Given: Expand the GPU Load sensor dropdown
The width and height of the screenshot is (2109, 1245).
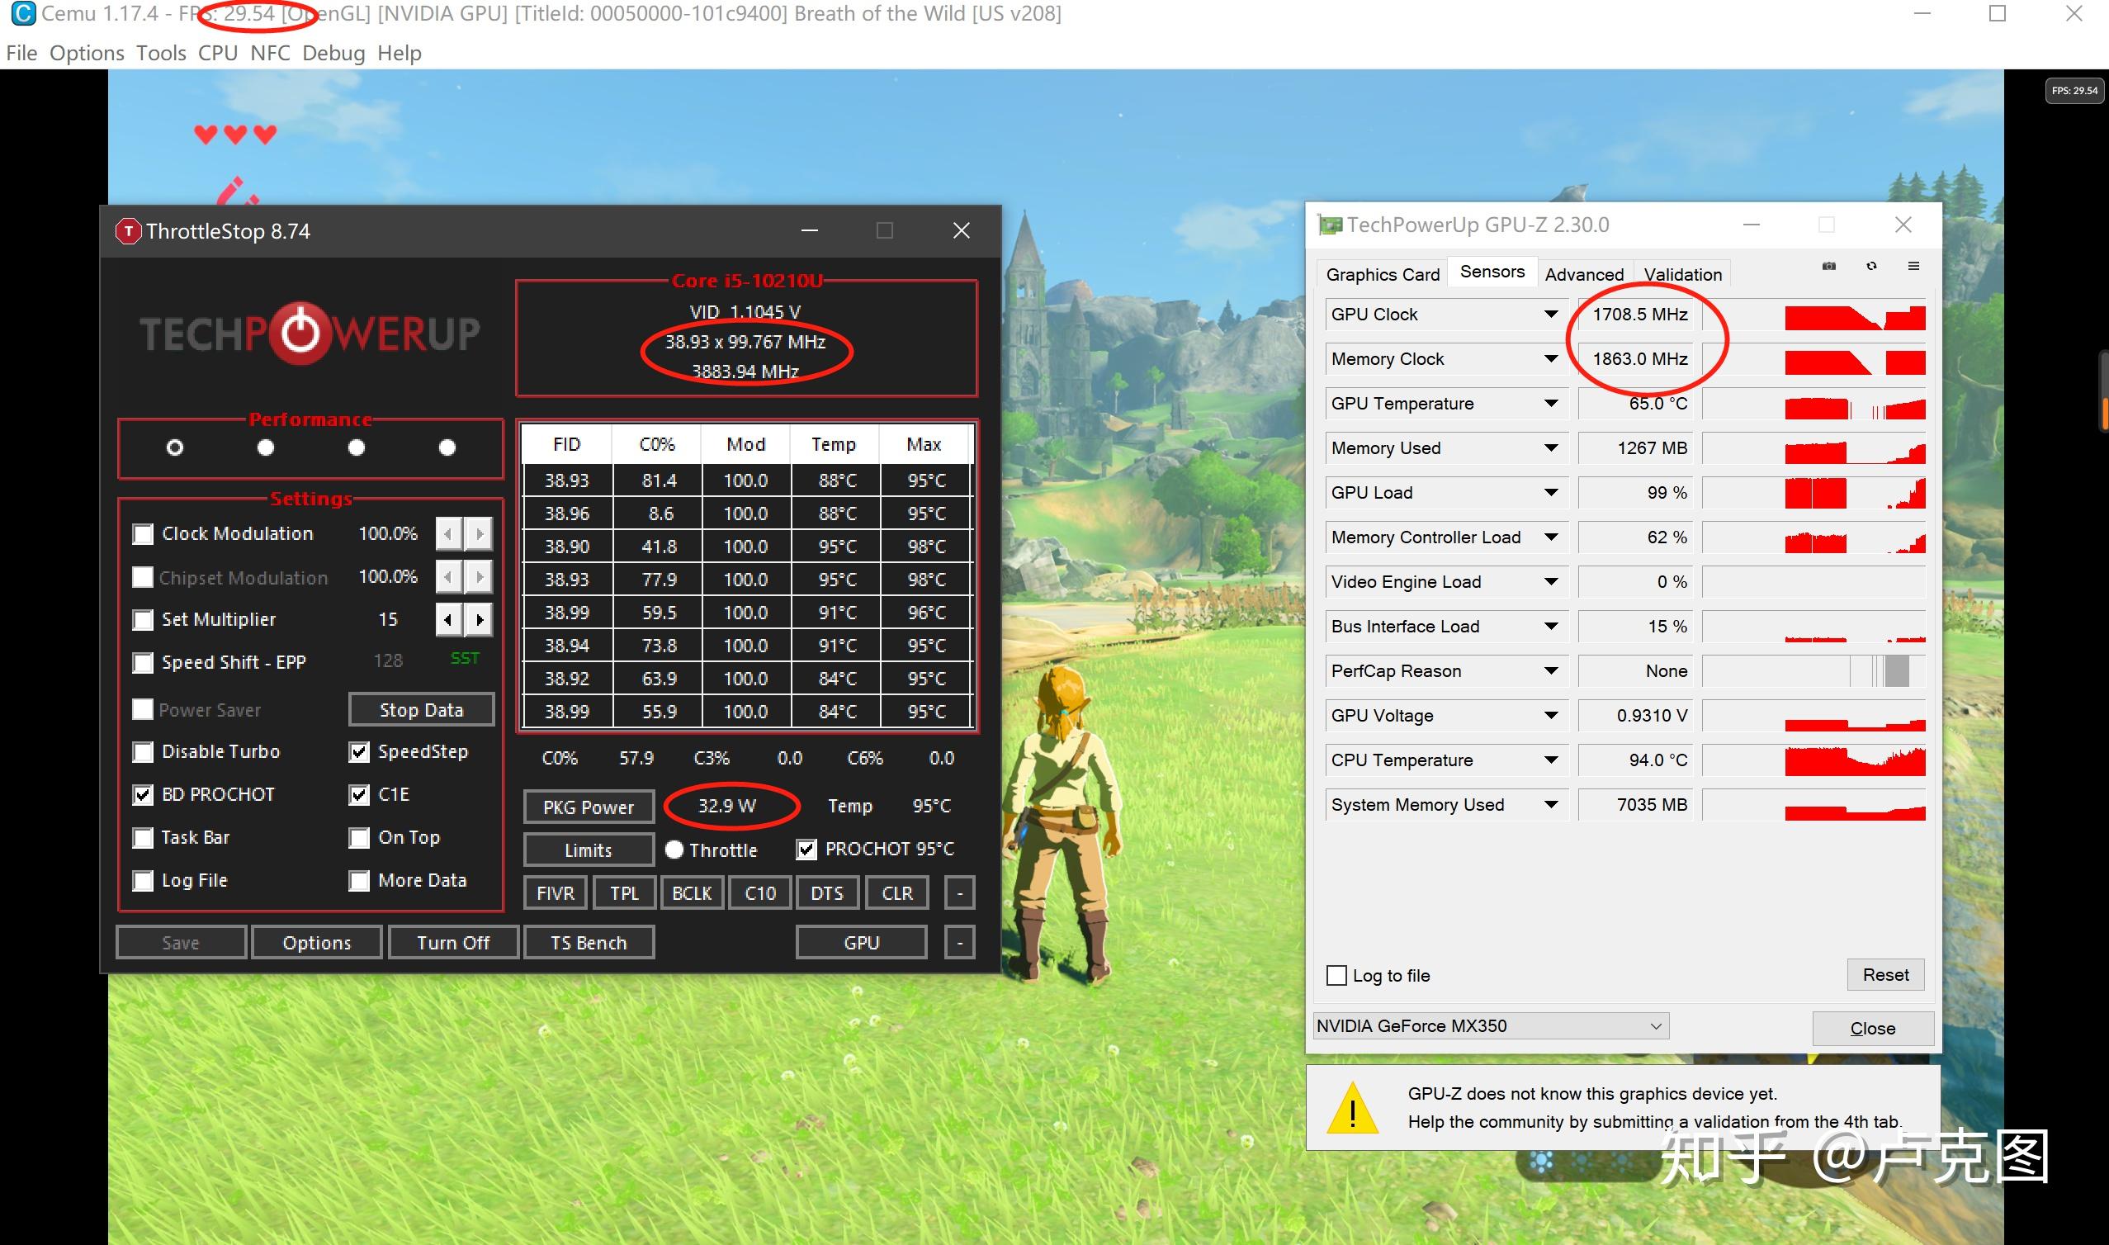Looking at the screenshot, I should pos(1550,491).
